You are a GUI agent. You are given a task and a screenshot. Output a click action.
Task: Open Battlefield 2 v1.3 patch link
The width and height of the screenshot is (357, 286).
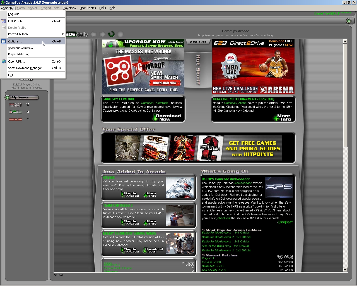[213, 266]
